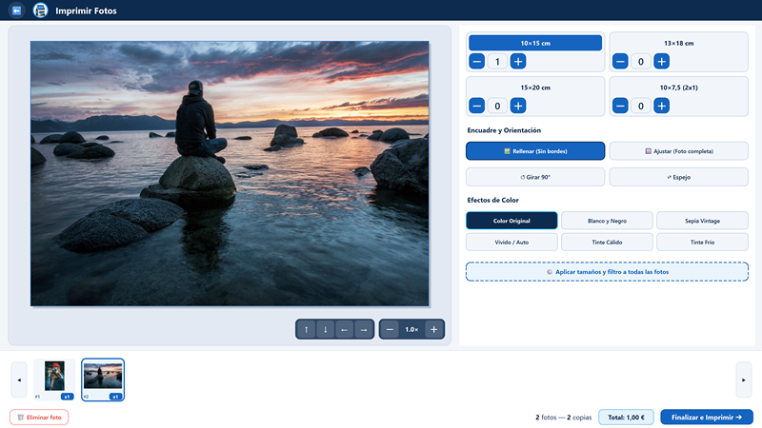Zoom in with the plus beside 1.0×

[x=433, y=329]
